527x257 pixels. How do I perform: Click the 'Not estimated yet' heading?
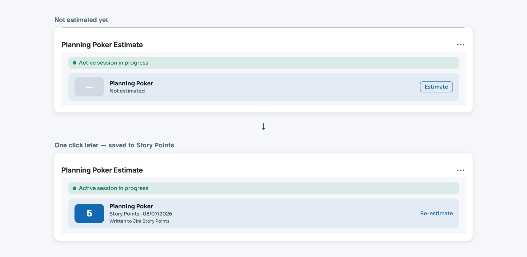tap(81, 20)
